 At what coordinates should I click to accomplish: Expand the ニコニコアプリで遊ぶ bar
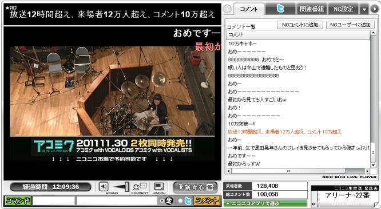265,203
